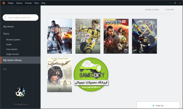Open the Filter option
Image resolution: width=183 pixels, height=109 pixels.
170,10
